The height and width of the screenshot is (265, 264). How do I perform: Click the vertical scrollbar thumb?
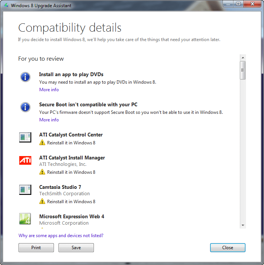coord(243,70)
